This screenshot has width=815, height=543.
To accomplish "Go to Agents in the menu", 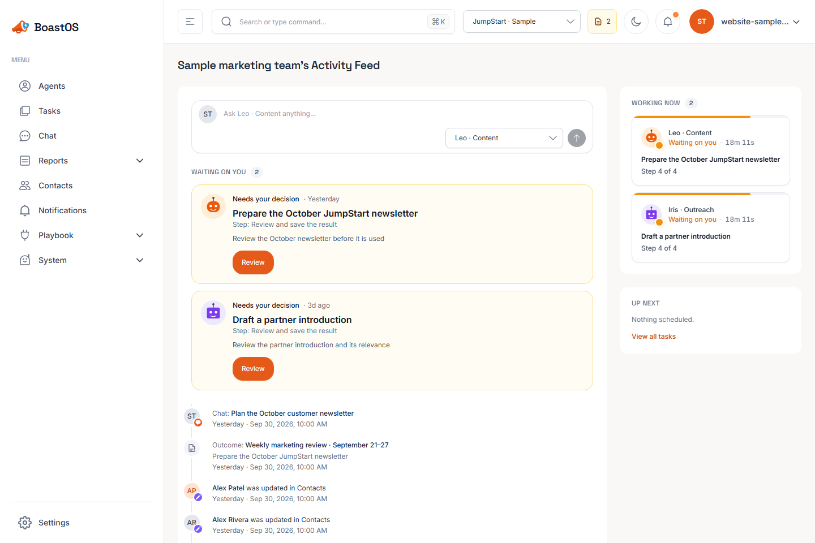I will (x=81, y=86).
